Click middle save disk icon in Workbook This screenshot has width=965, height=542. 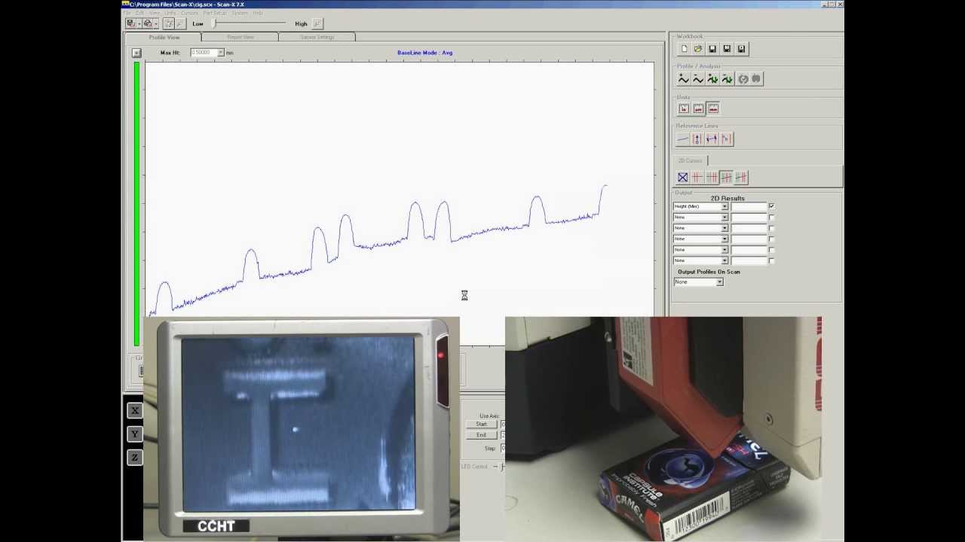point(727,49)
